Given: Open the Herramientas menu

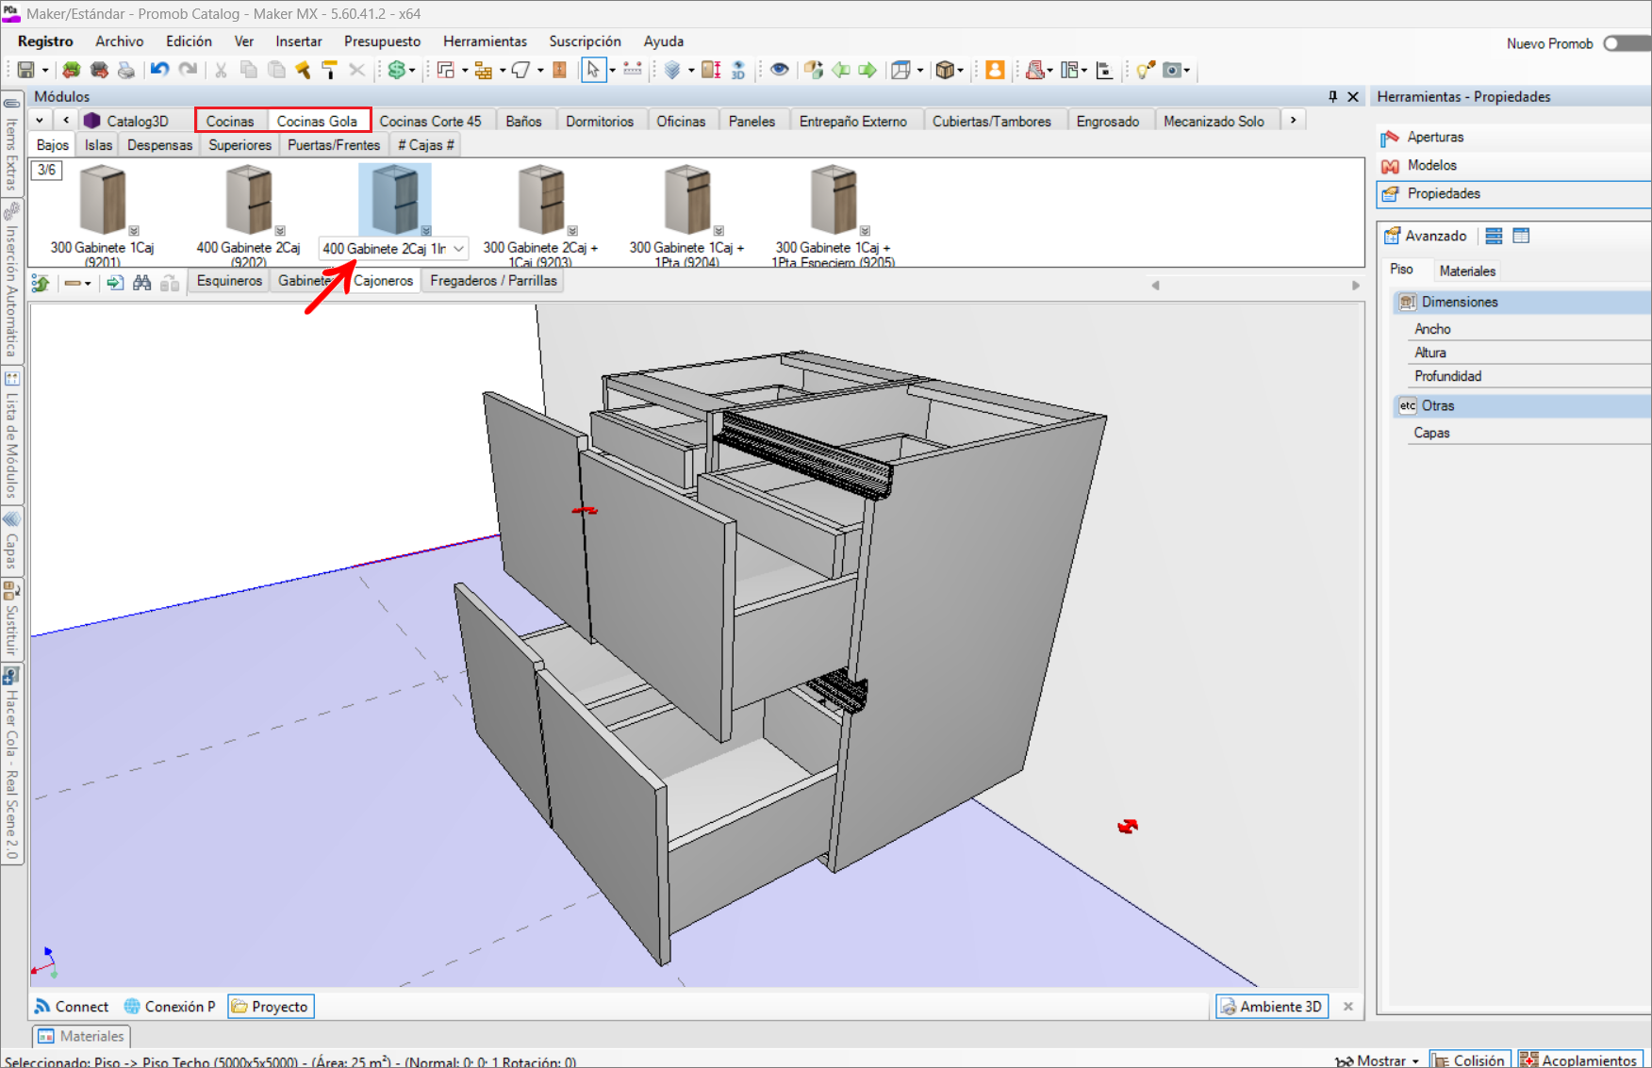Looking at the screenshot, I should 485,41.
